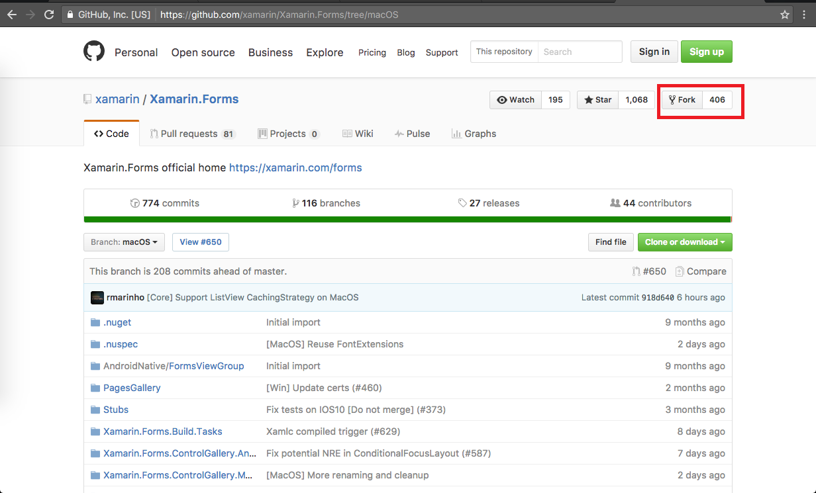The height and width of the screenshot is (493, 816).
Task: Reload the page with the refresh icon
Action: 49,14
